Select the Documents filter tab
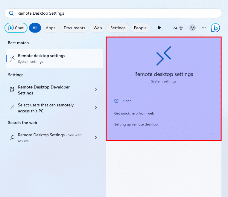Viewport: 228px width, 197px height. click(74, 28)
